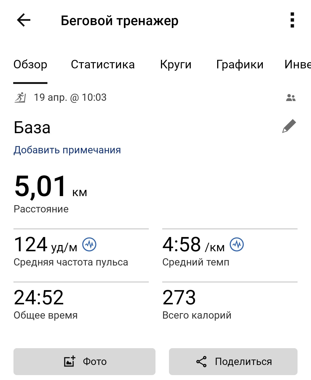The width and height of the screenshot is (311, 380).
Task: Open the three-dot overflow menu
Action: [x=292, y=20]
